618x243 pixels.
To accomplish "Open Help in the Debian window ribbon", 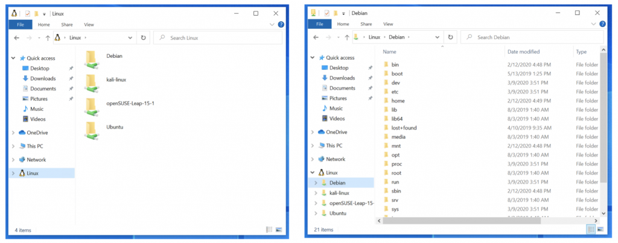I will (x=602, y=24).
